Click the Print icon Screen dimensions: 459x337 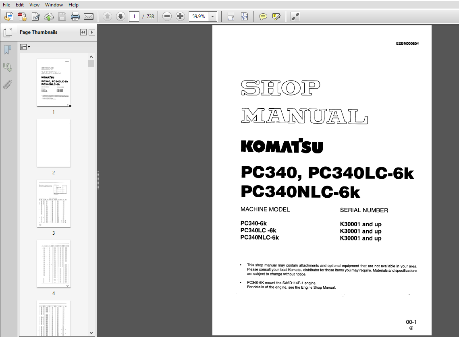[75, 17]
